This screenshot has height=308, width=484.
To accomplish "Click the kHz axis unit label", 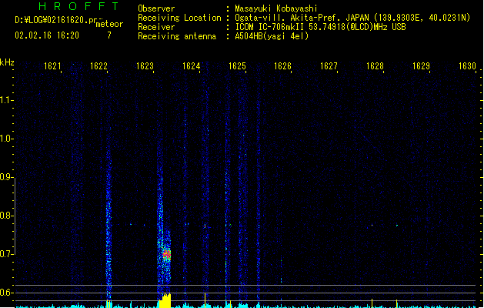I will point(7,62).
